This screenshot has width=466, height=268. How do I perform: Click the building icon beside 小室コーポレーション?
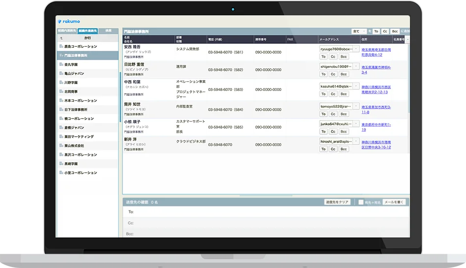click(61, 173)
